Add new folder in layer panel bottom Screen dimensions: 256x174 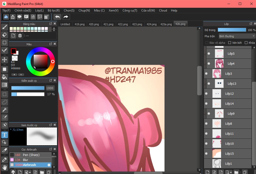pyautogui.click(x=236, y=172)
